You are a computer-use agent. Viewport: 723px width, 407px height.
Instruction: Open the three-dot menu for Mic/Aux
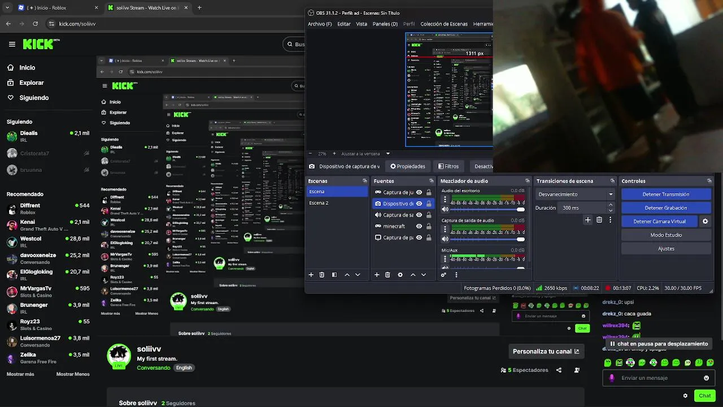(445, 258)
